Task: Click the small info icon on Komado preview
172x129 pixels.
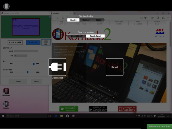Action: 50,17
